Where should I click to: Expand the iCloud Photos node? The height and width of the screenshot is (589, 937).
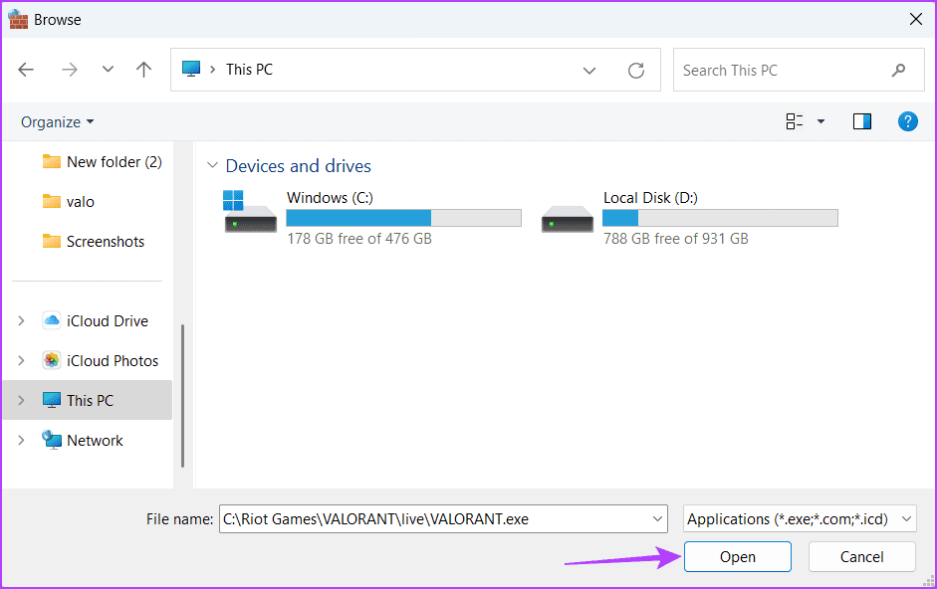(x=22, y=361)
